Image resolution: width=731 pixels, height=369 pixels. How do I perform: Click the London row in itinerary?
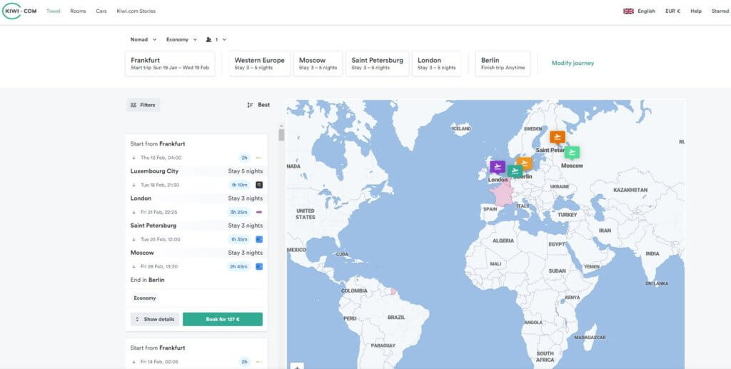(196, 198)
